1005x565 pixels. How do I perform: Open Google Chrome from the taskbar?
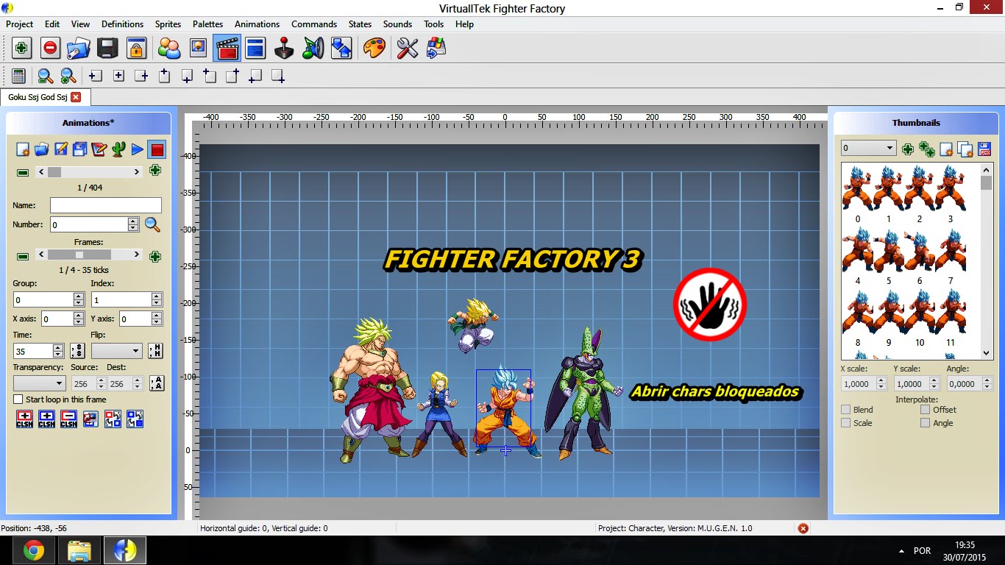tap(33, 550)
